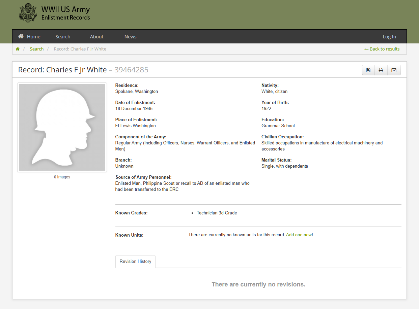
Task: Open Home in the navigation bar
Action: coord(29,37)
